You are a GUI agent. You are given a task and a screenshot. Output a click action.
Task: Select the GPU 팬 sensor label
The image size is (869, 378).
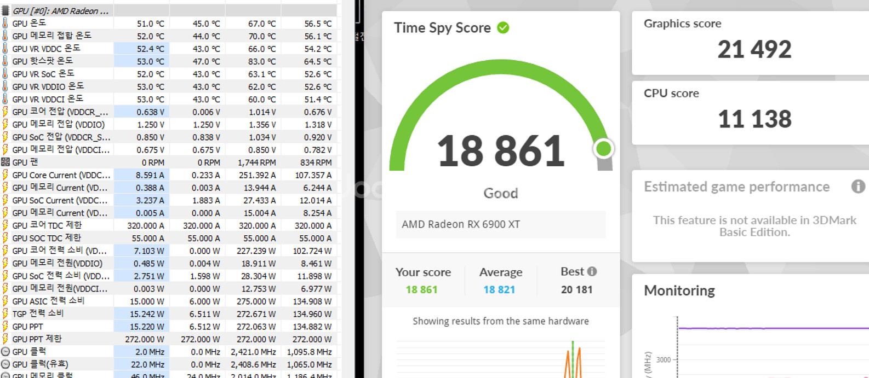tap(25, 162)
